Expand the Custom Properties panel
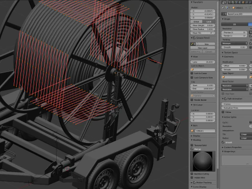The height and width of the screenshot is (189, 252). click(x=223, y=148)
